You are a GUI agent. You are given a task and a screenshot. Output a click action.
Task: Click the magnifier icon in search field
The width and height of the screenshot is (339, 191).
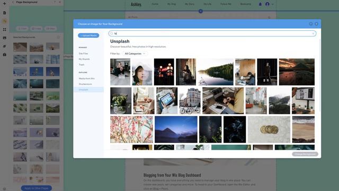click(x=112, y=33)
